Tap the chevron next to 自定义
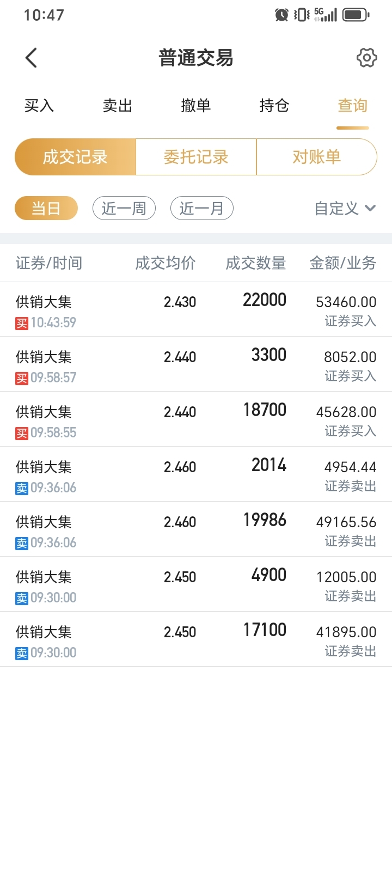Image resolution: width=392 pixels, height=878 pixels. coord(370,208)
